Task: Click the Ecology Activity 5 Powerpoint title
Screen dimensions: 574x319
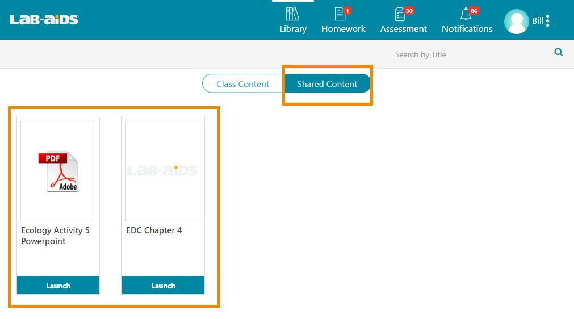Action: (55, 236)
